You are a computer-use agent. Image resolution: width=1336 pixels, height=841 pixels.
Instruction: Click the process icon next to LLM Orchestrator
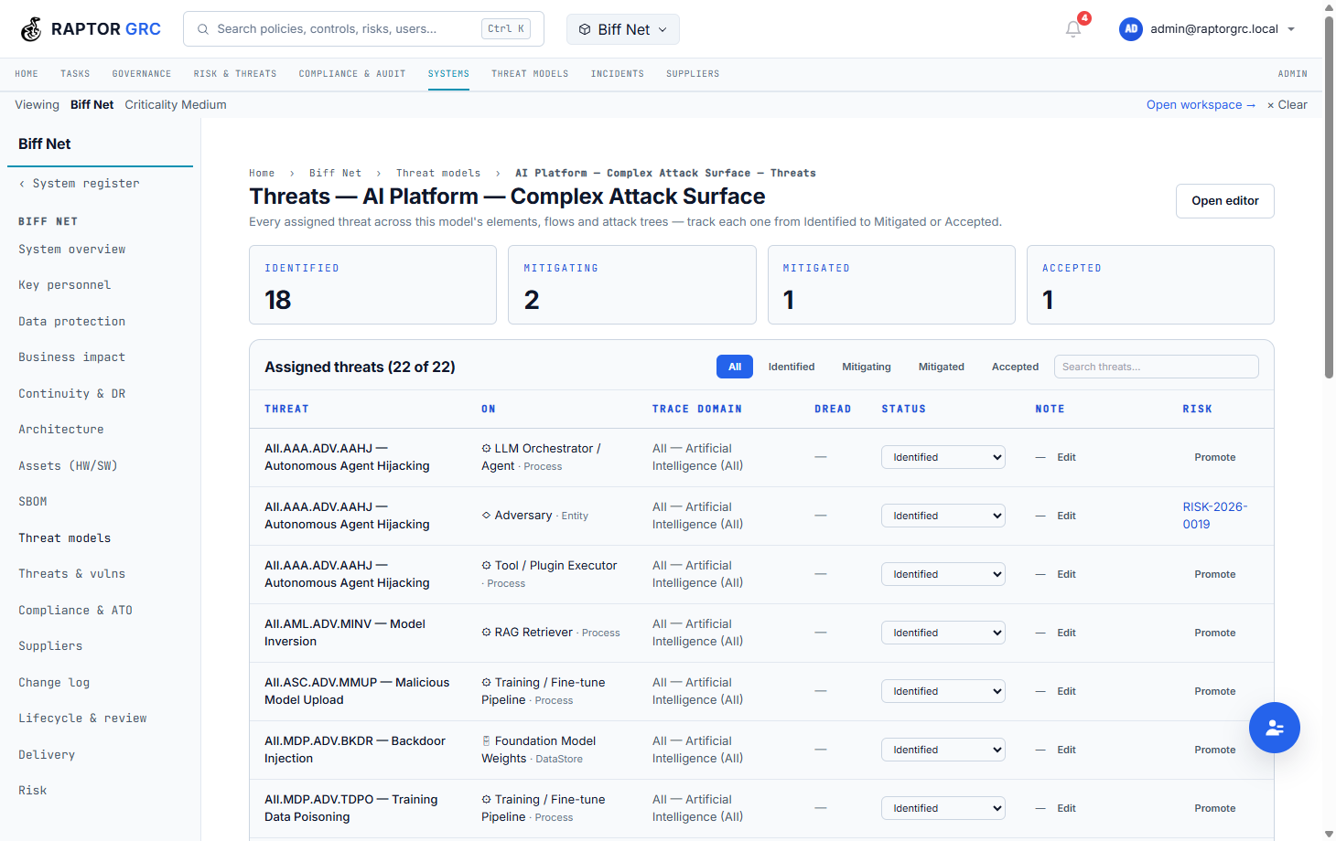point(487,449)
